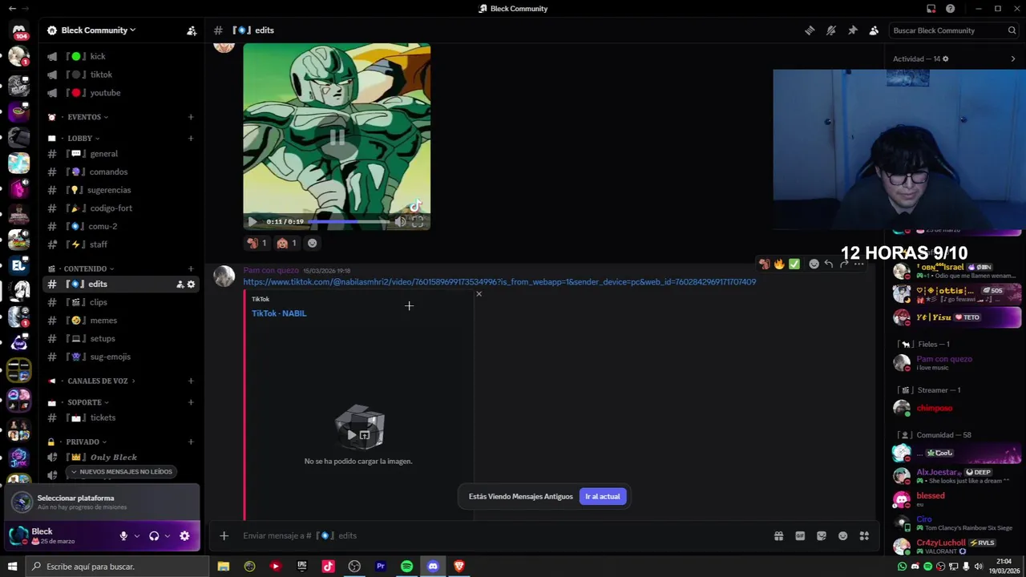Viewport: 1026px width, 577px height.
Task: Open the Threads icon in channel header
Action: pyautogui.click(x=810, y=30)
